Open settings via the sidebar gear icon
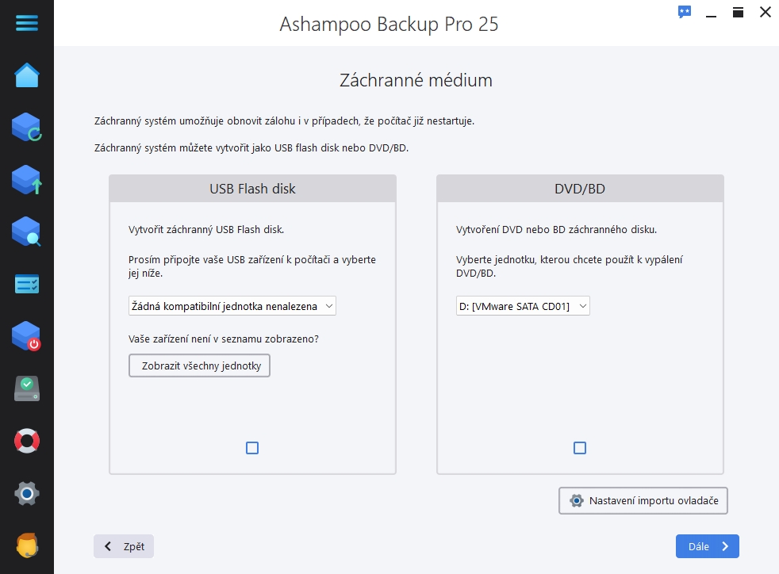Screen dimensions: 779x574 27,494
